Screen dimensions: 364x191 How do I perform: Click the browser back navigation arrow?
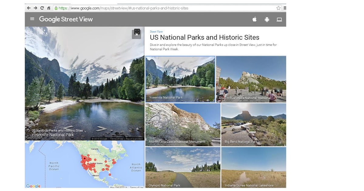pos(29,8)
